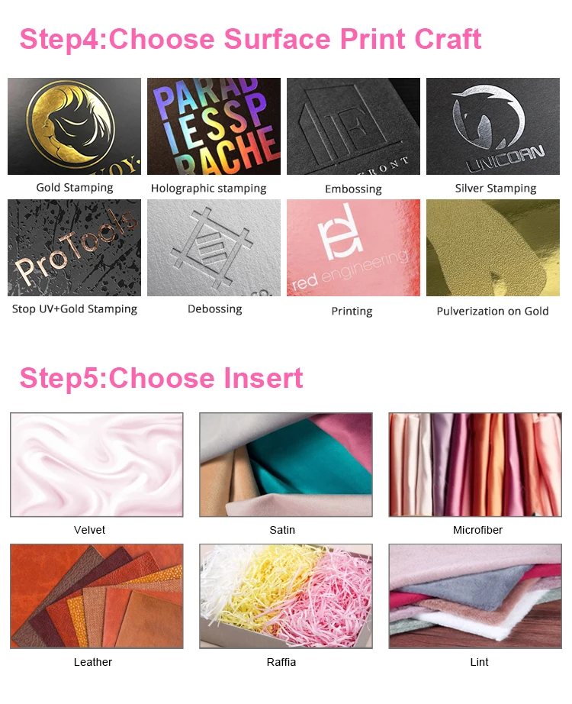
Task: Click the Raffia caption label
Action: pos(281,662)
